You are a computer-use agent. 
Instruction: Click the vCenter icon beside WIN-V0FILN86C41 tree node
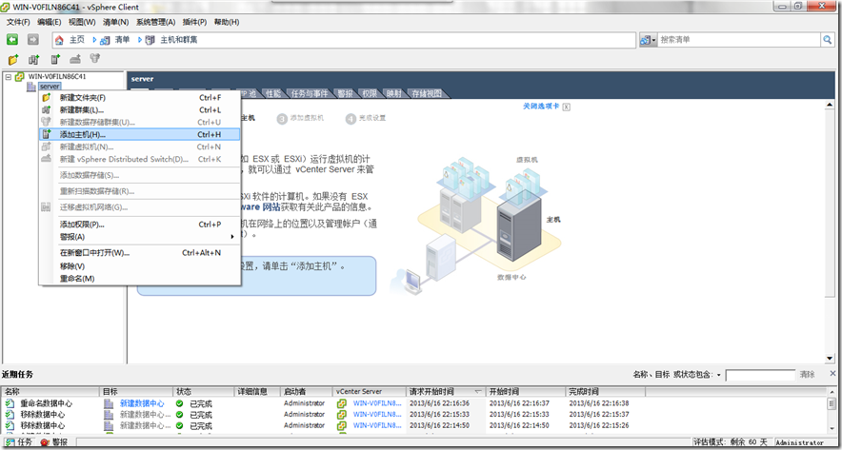[20, 77]
